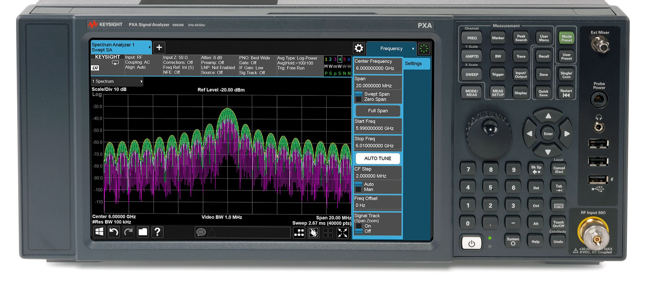Select Zero Span option

(371, 99)
